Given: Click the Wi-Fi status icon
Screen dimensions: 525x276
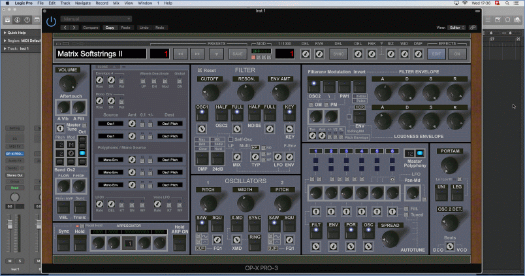Looking at the screenshot, I should point(465,3).
